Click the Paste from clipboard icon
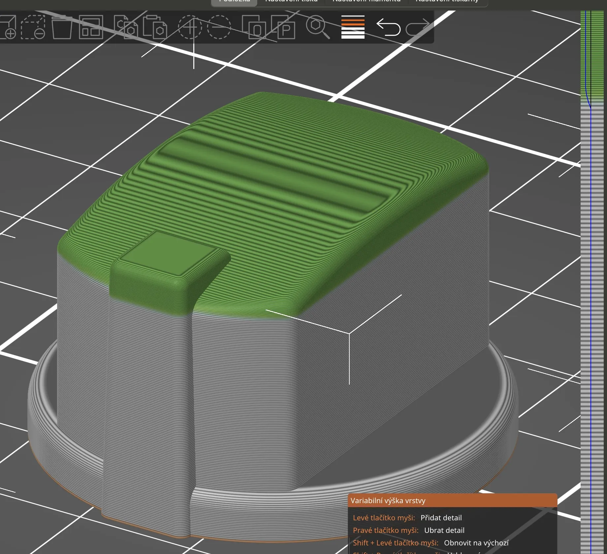The width and height of the screenshot is (607, 554). [155, 27]
